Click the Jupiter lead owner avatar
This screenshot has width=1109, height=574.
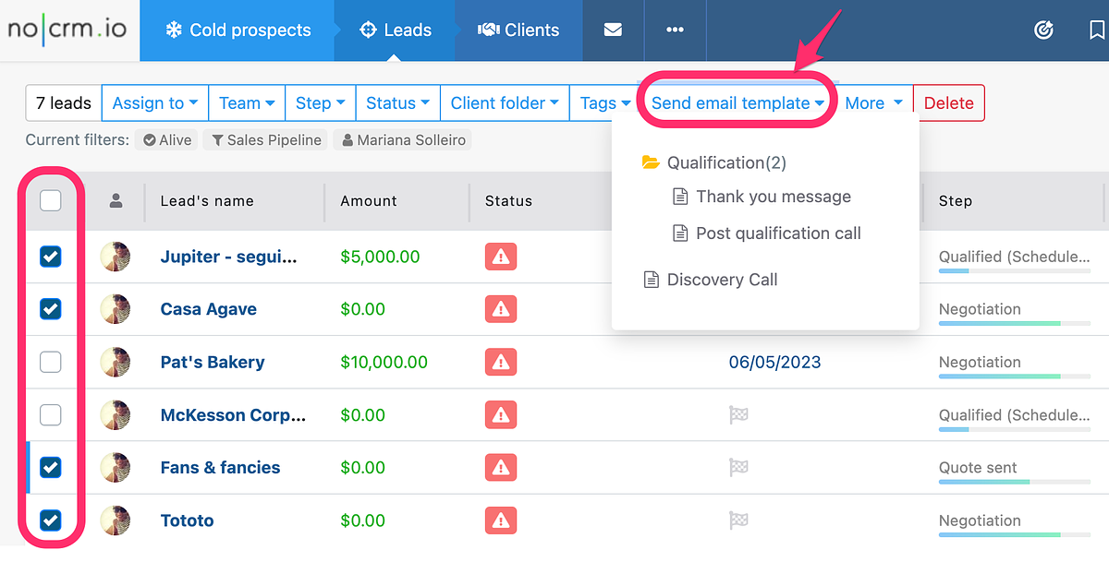[x=116, y=257]
